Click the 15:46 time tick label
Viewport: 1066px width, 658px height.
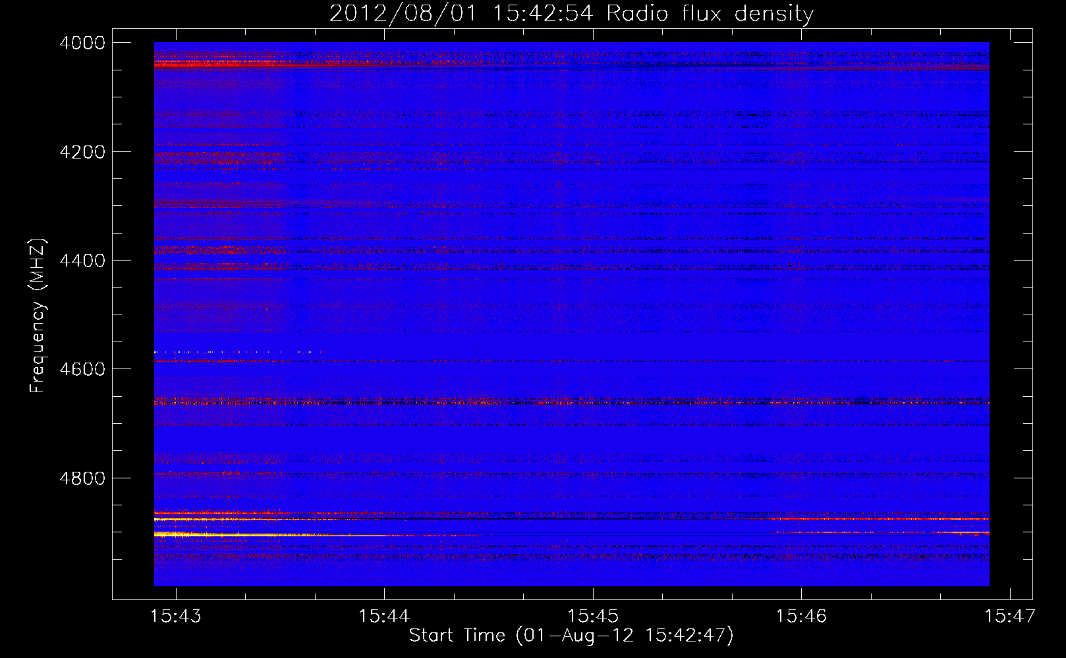coord(801,616)
